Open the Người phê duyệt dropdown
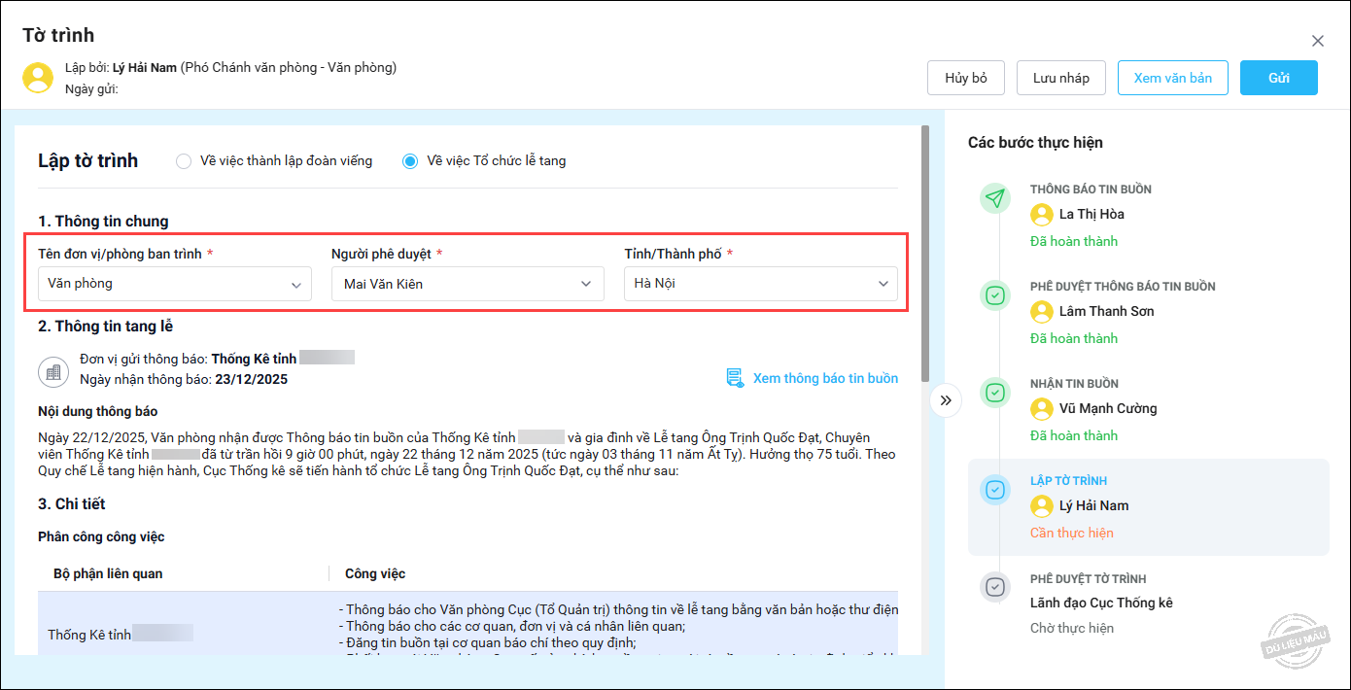Screen dimensions: 1351x690 pos(468,284)
